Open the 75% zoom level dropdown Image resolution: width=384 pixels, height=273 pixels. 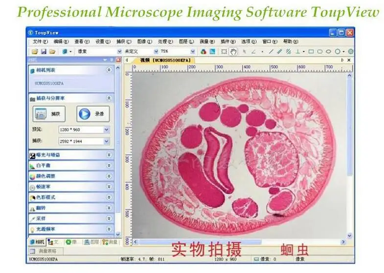(193, 52)
